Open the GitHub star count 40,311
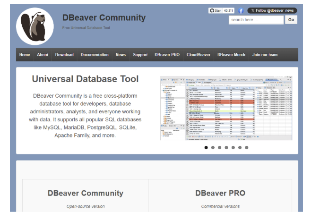311x220 pixels. [x=229, y=10]
